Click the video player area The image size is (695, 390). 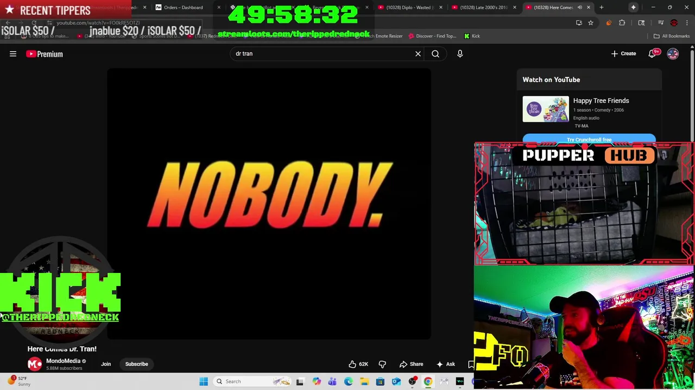(x=269, y=203)
